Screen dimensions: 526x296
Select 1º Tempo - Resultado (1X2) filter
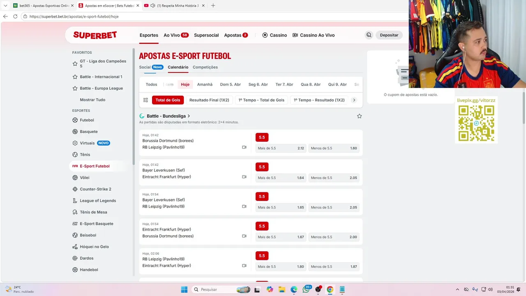[x=319, y=100]
